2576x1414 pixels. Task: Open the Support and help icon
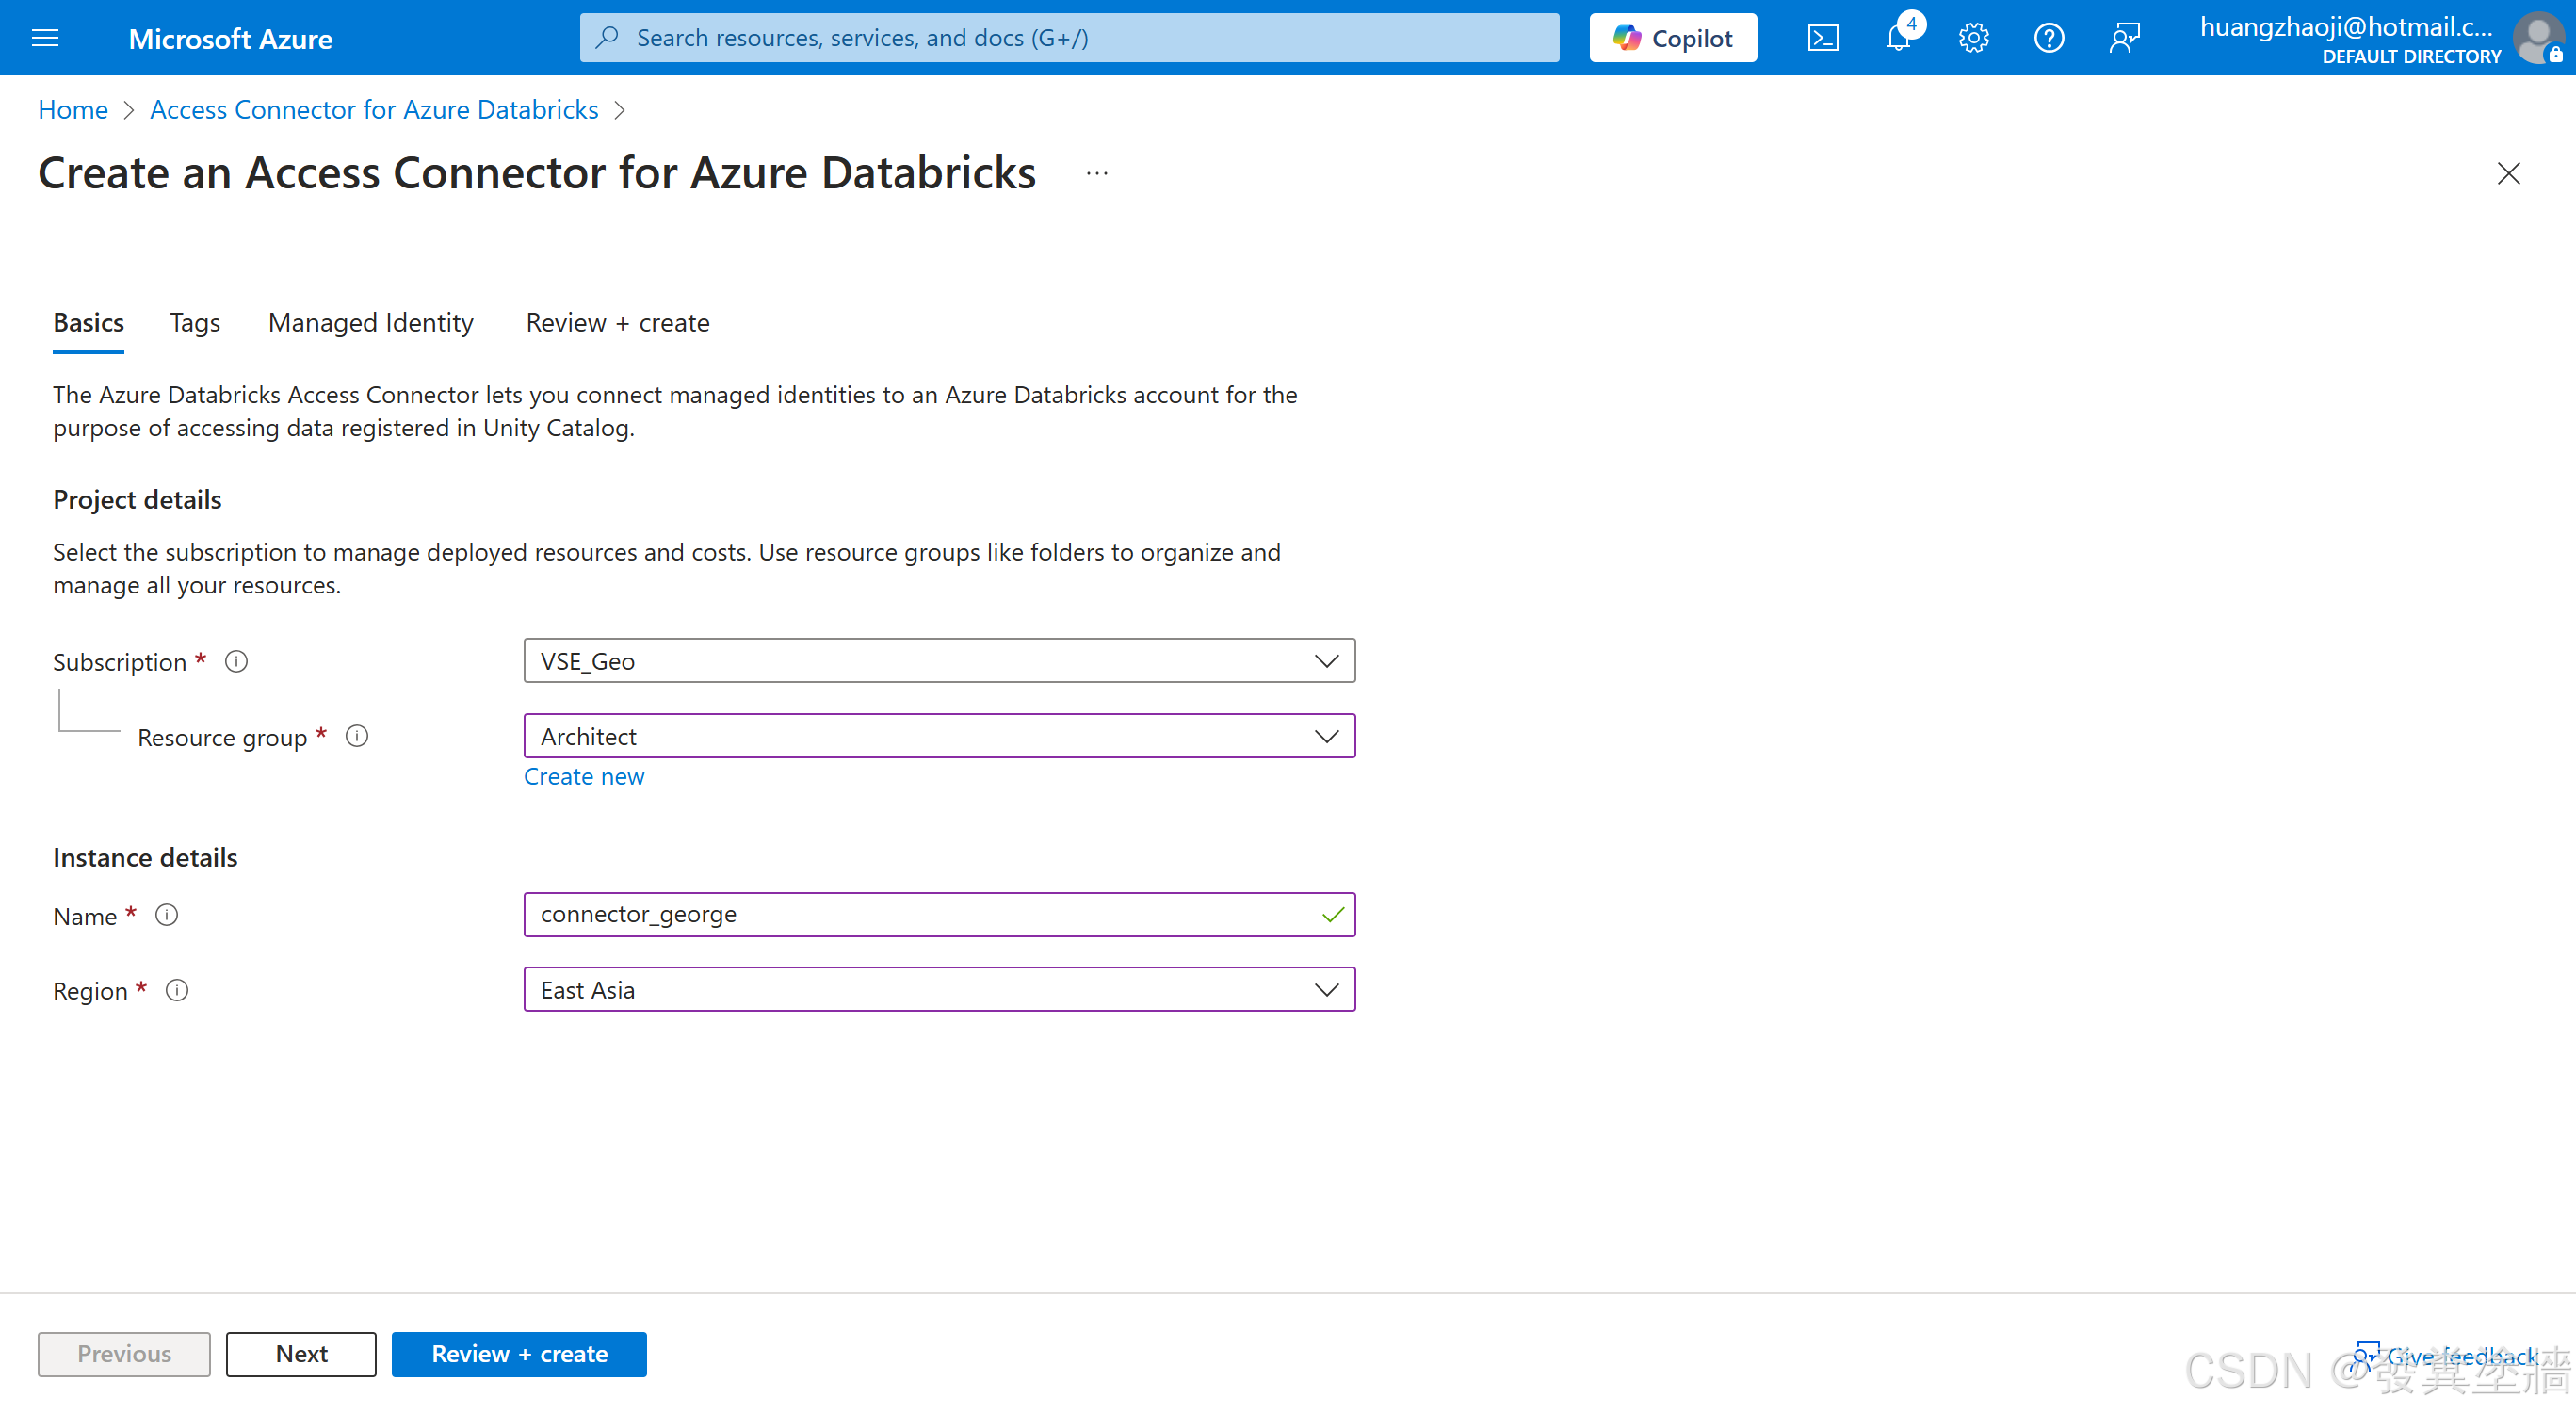coord(2049,38)
